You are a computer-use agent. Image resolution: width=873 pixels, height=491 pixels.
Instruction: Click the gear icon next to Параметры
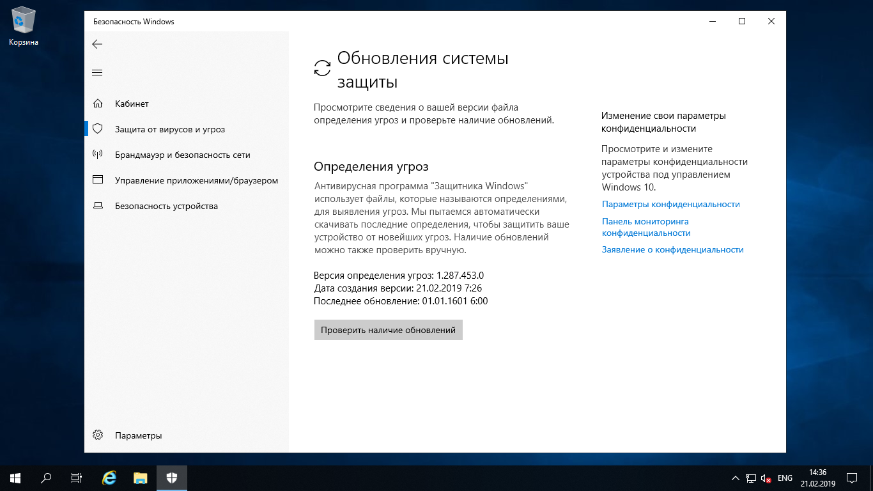tap(98, 435)
